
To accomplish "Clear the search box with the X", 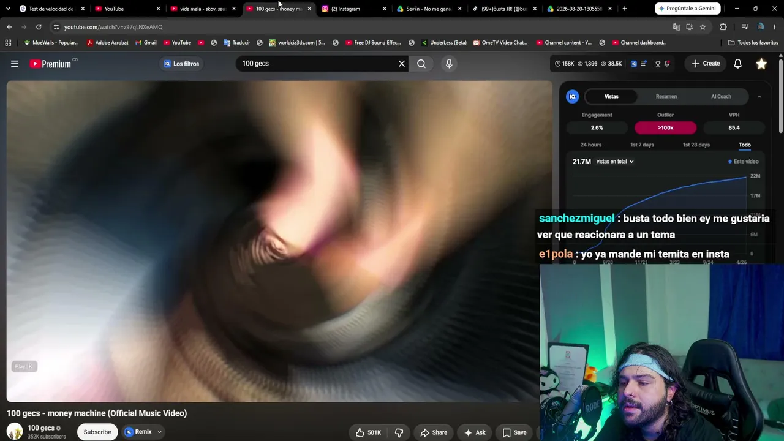I will [x=402, y=64].
